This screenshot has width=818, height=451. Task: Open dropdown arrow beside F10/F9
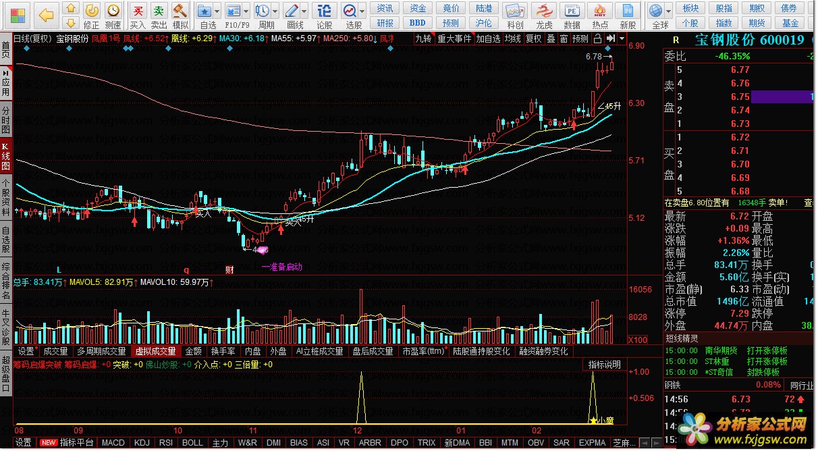(x=246, y=11)
